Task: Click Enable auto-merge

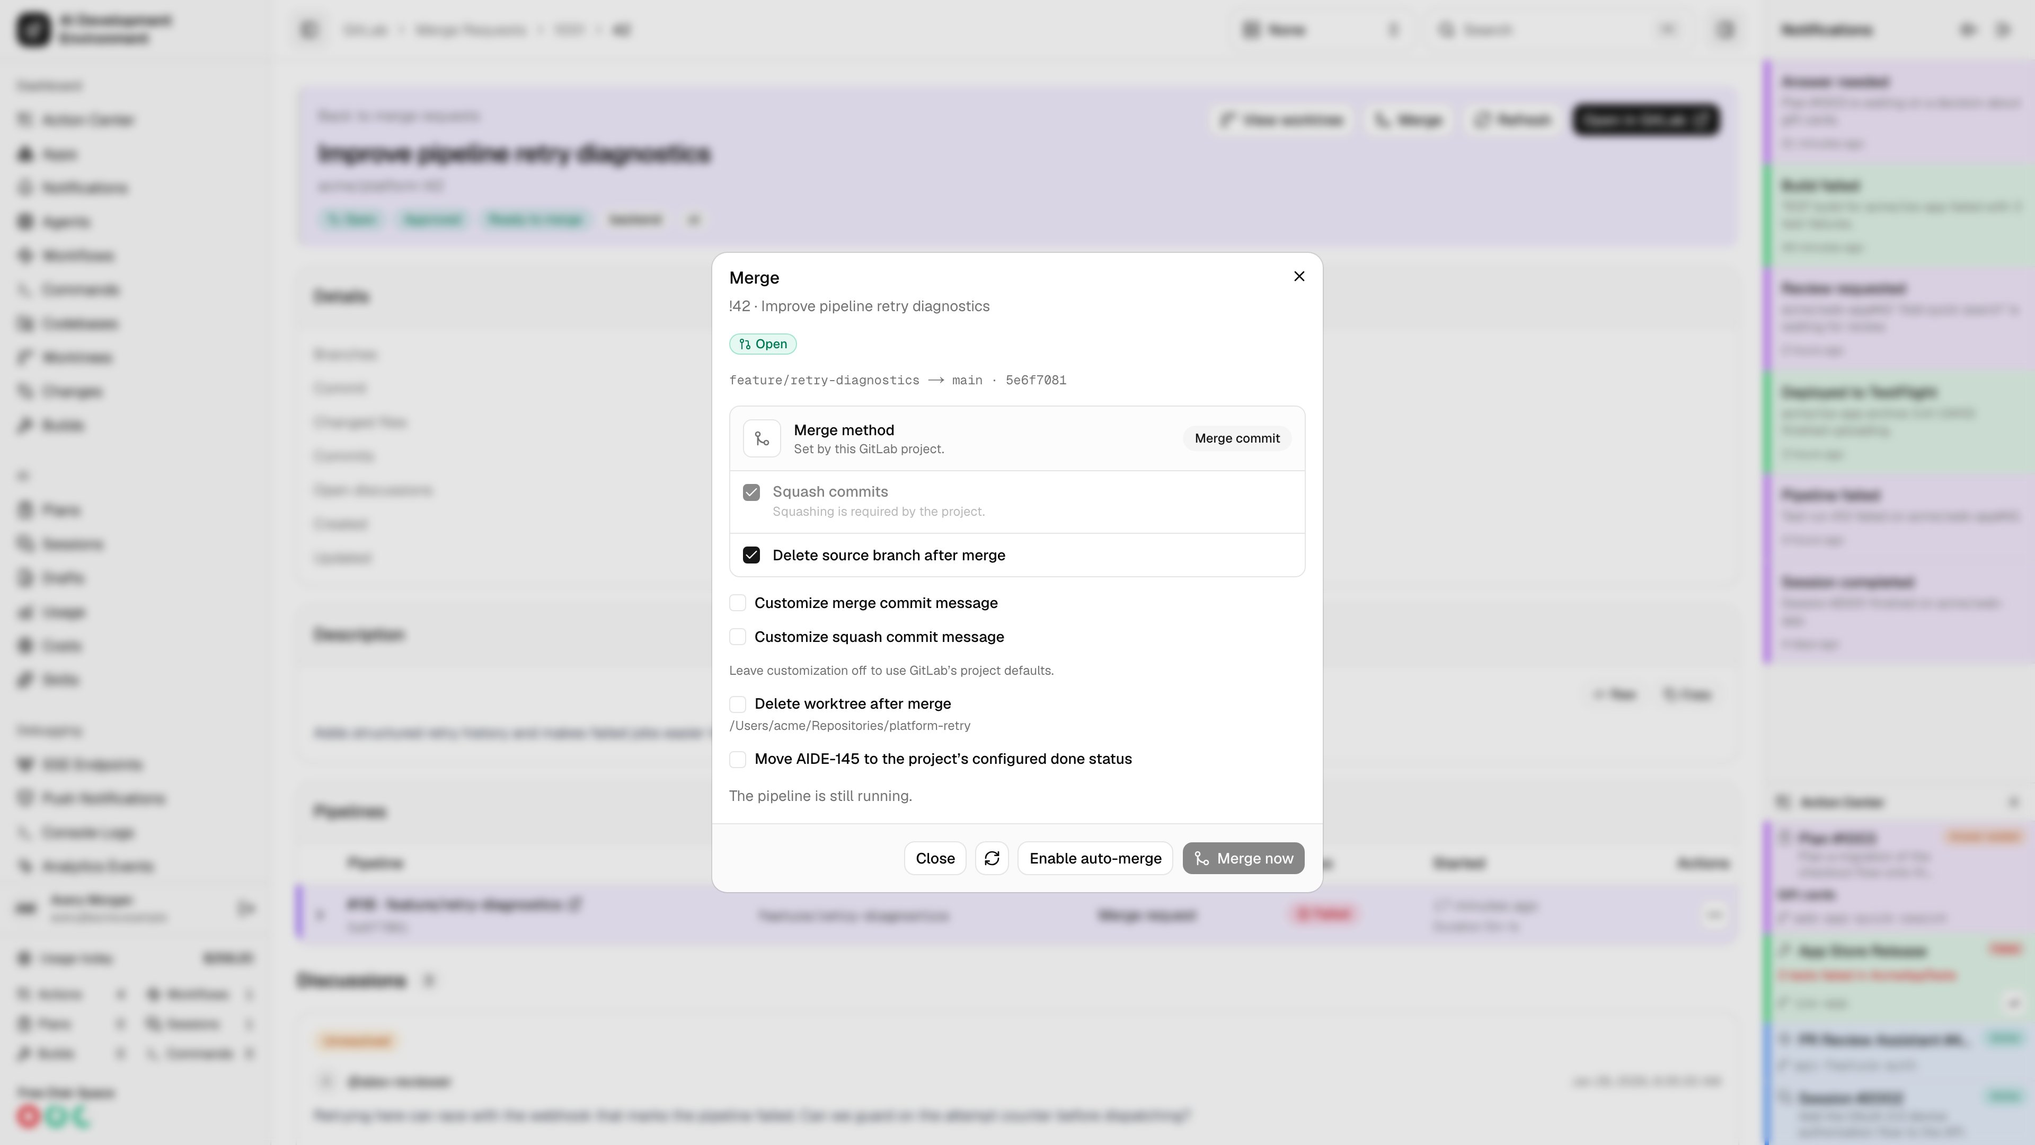Action: click(x=1095, y=858)
